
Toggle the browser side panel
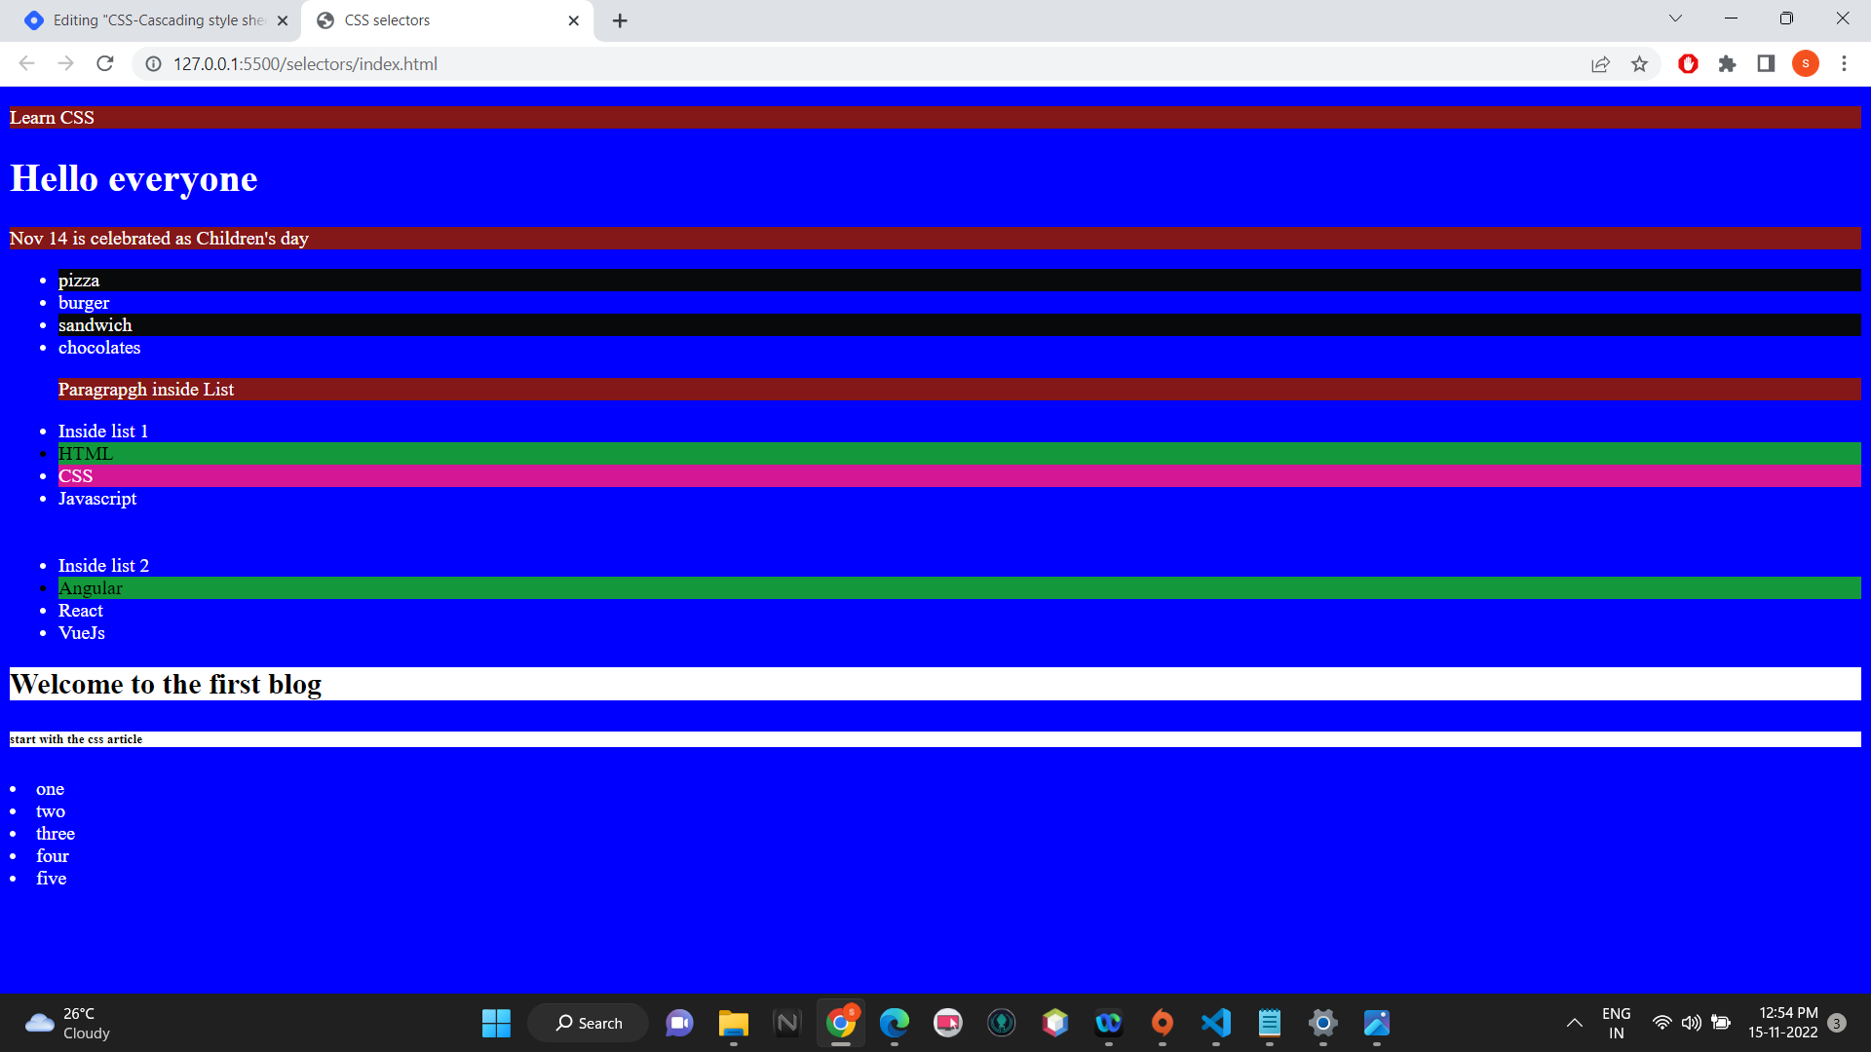[x=1766, y=63]
